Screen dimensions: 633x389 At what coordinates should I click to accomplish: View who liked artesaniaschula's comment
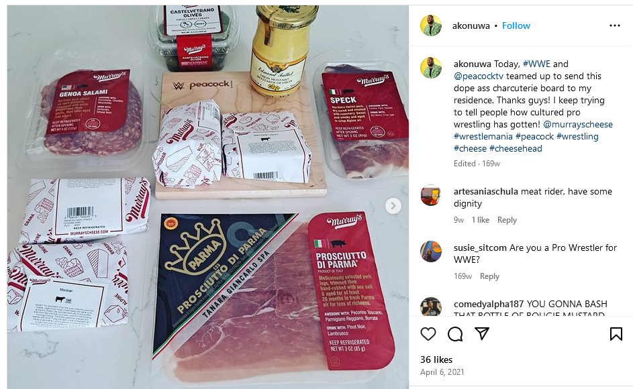tap(481, 220)
